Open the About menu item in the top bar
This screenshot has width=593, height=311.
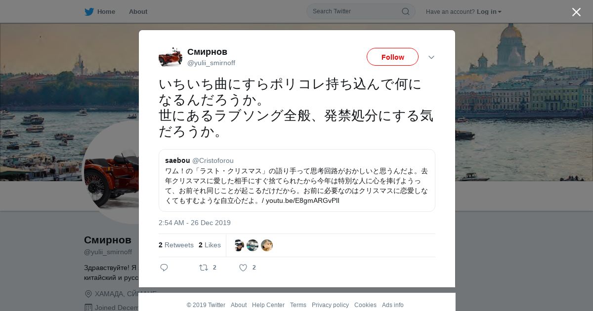[x=138, y=11]
